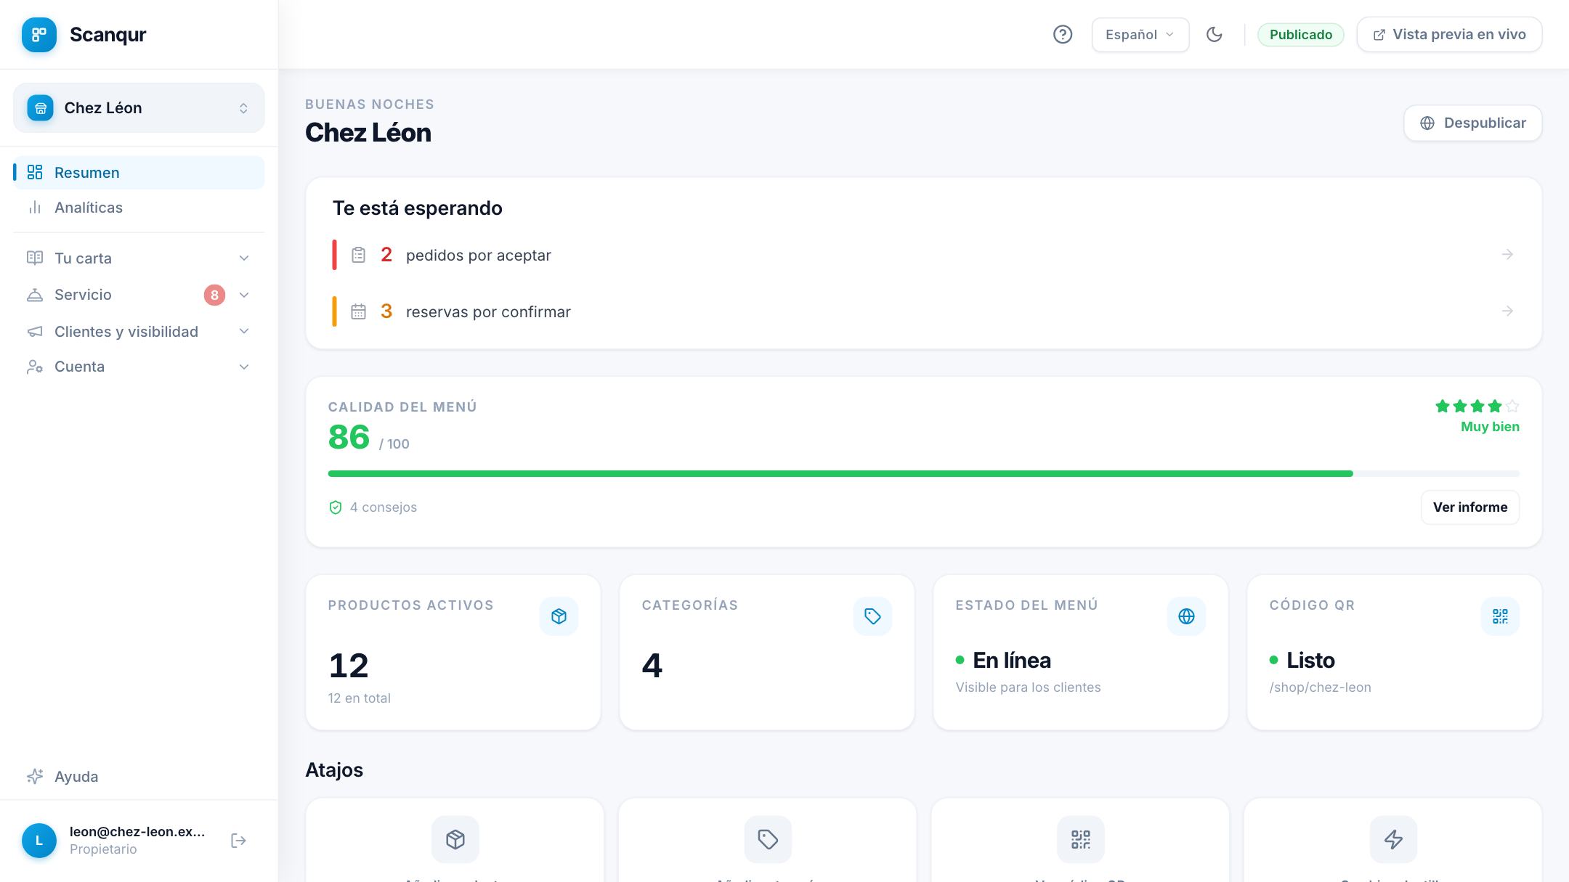1569x882 pixels.
Task: Click the Scanqur logo icon
Action: pyautogui.click(x=39, y=34)
